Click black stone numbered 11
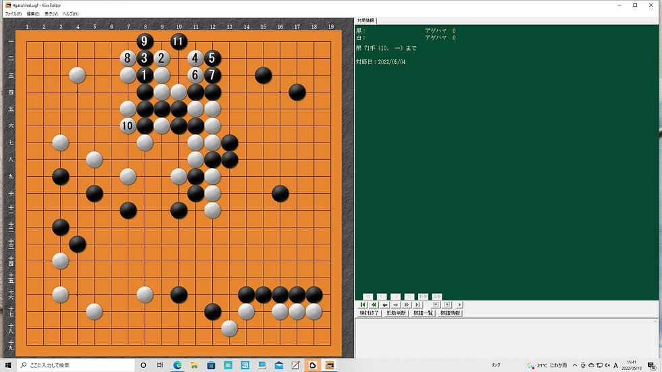The width and height of the screenshot is (662, 372). (178, 41)
